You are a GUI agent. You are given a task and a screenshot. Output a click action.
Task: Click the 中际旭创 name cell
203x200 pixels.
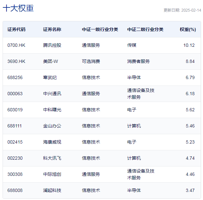point(52,174)
